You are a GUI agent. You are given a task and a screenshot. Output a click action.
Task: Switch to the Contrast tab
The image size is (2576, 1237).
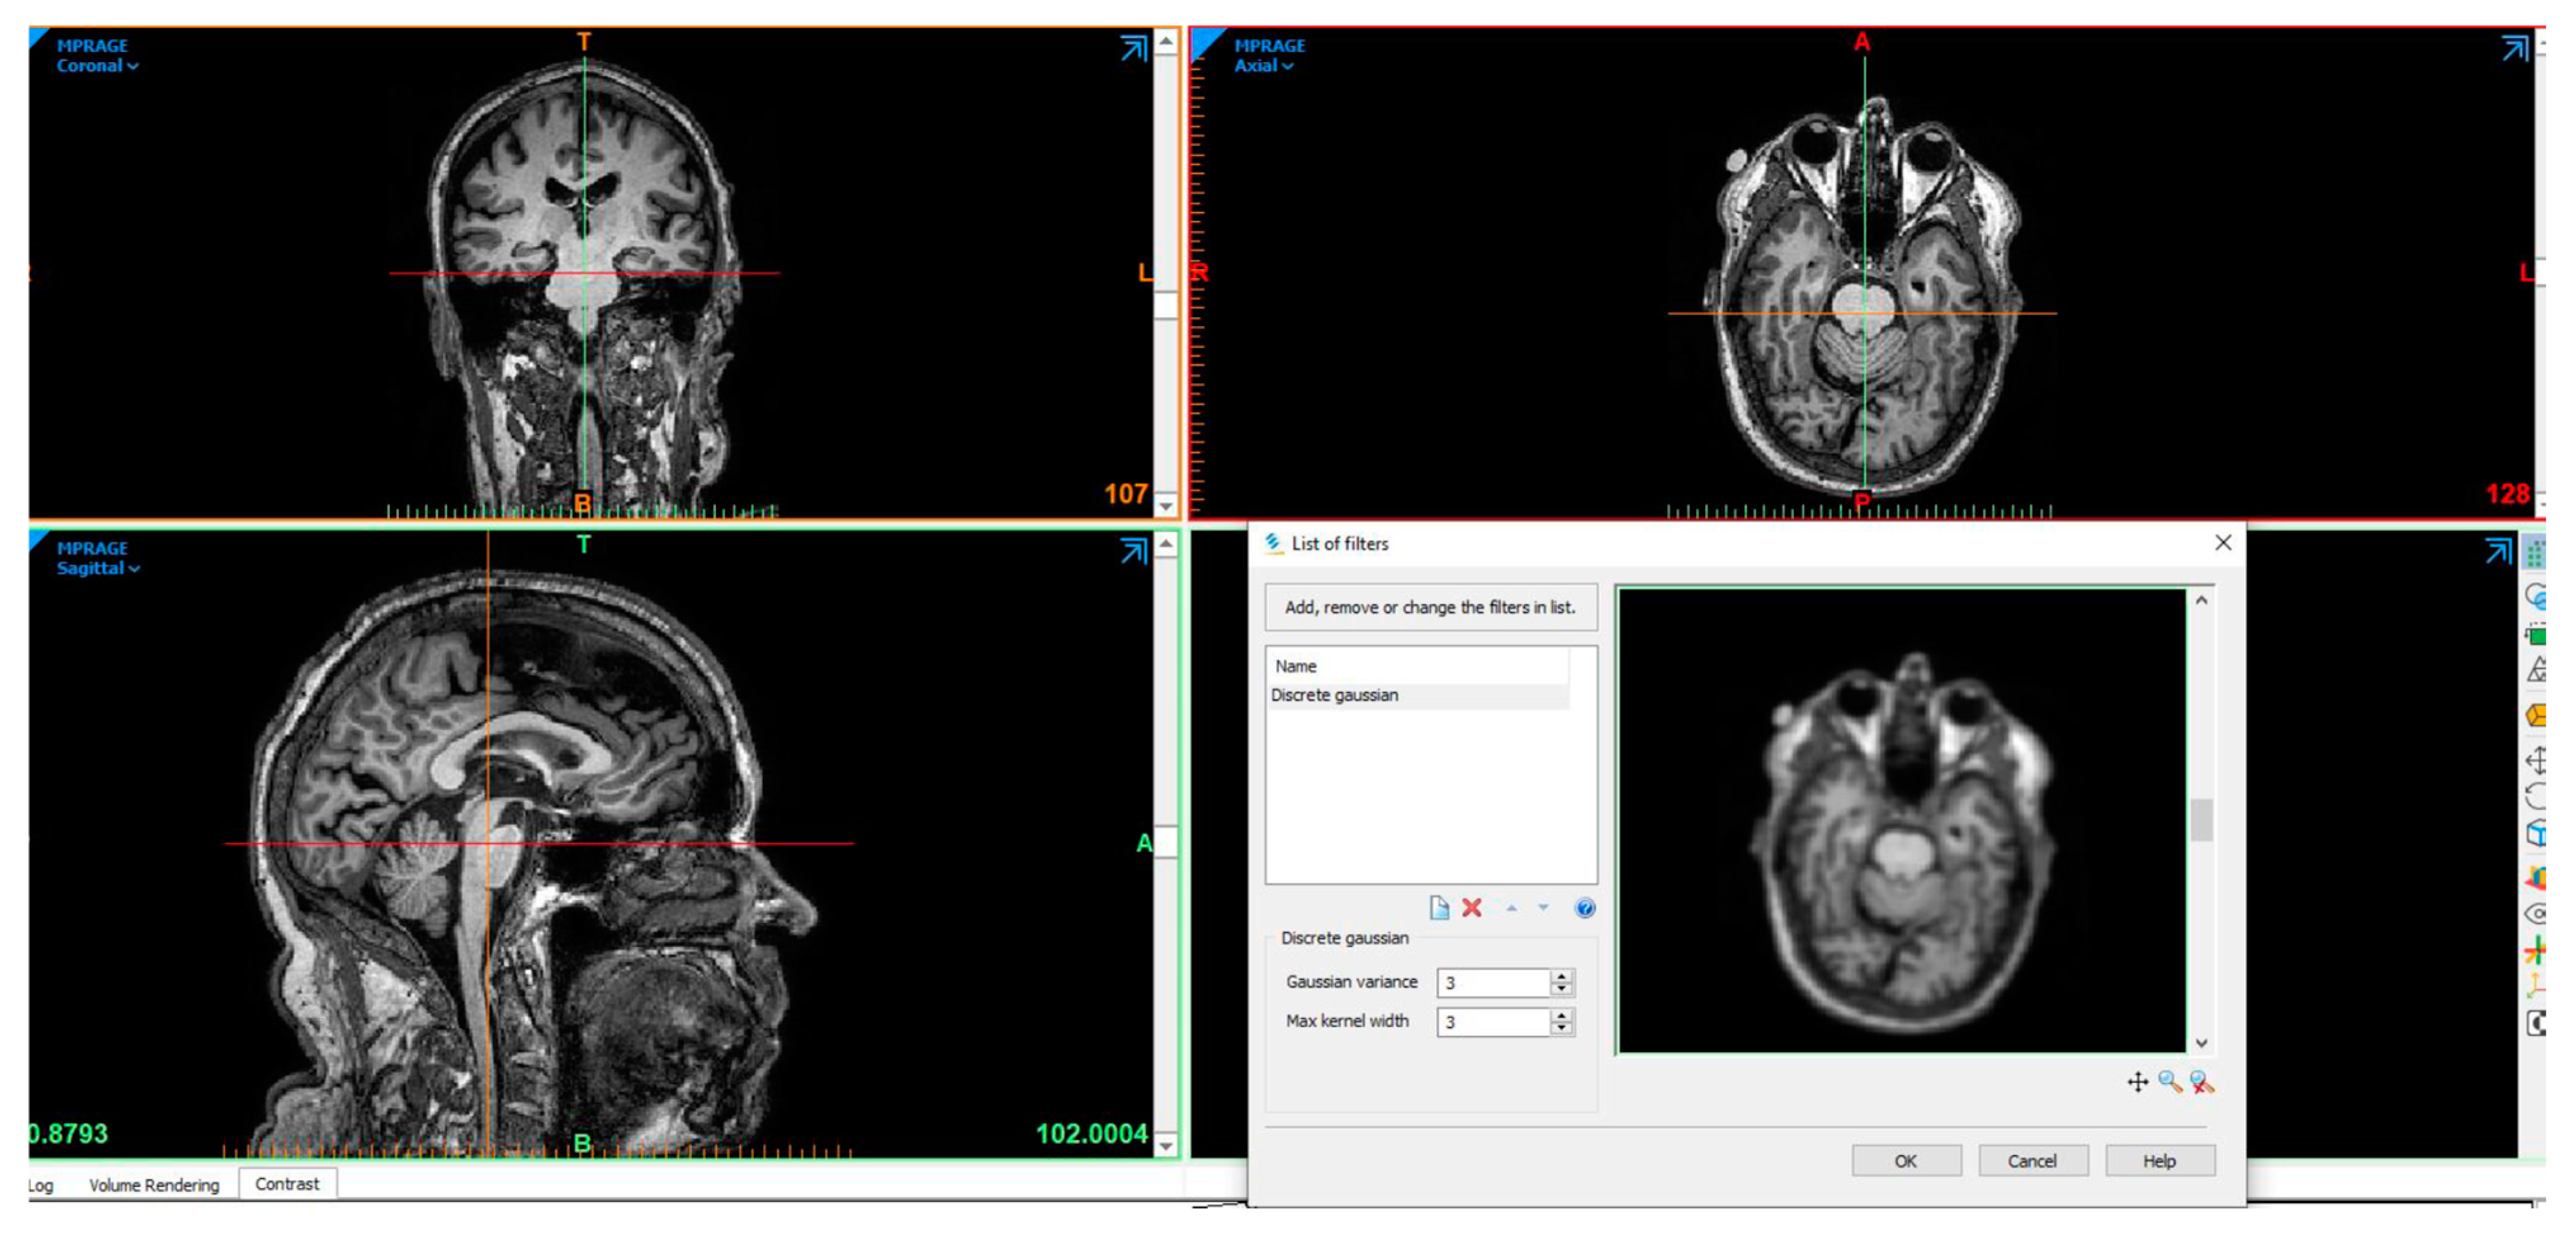pyautogui.click(x=287, y=1184)
